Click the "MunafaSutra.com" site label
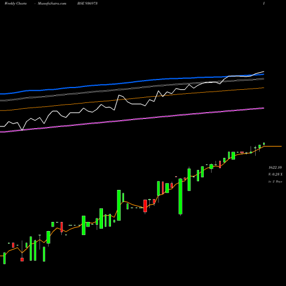The image size is (286, 286). [x=52, y=3]
